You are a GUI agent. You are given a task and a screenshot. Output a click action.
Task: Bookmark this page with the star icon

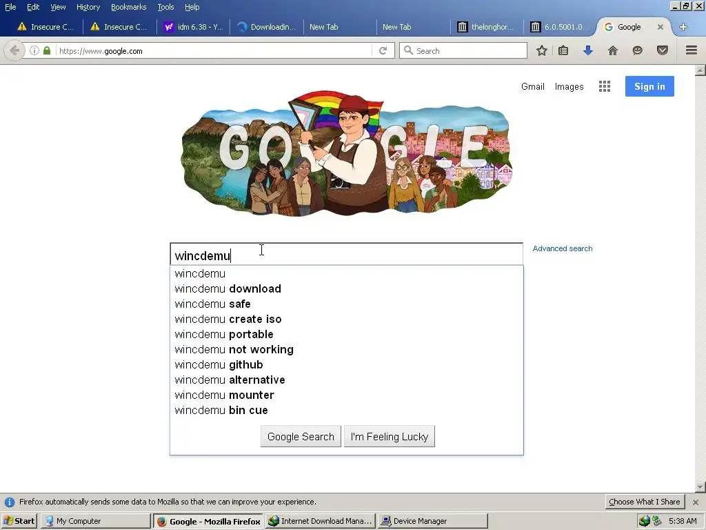[542, 50]
